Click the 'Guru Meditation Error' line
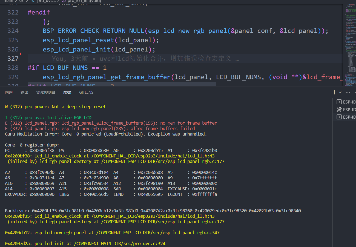Image resolution: width=356 pixels, height=247 pixels. [106, 134]
